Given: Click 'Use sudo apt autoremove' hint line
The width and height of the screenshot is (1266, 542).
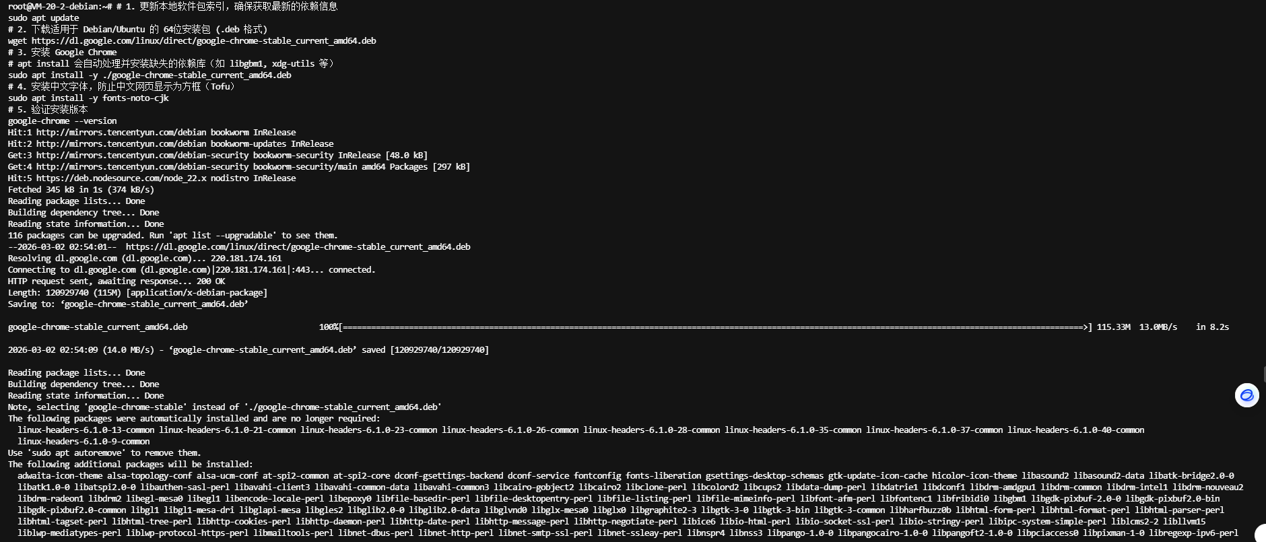Looking at the screenshot, I should click(104, 453).
